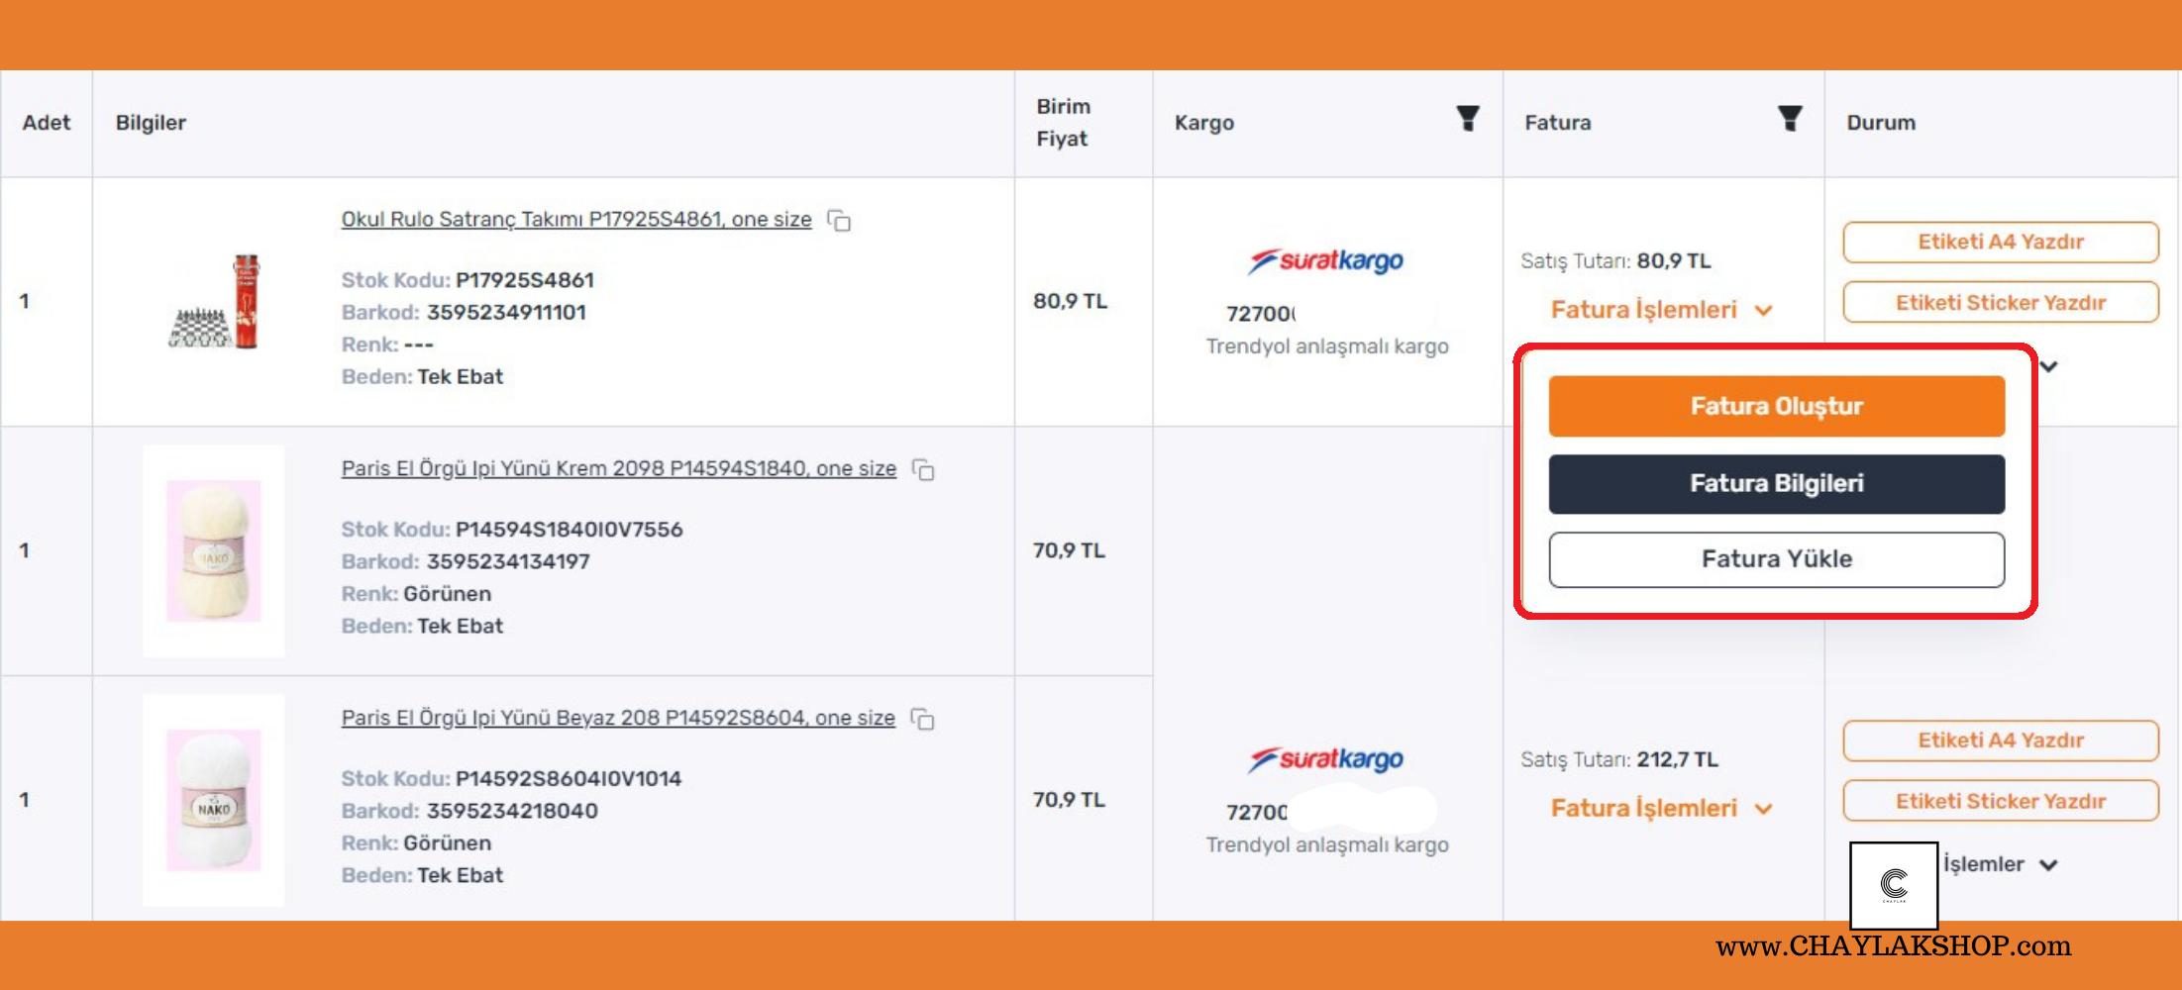Viewport: 2182px width, 990px height.
Task: Choose Fatura Yükle
Action: pos(1777,559)
